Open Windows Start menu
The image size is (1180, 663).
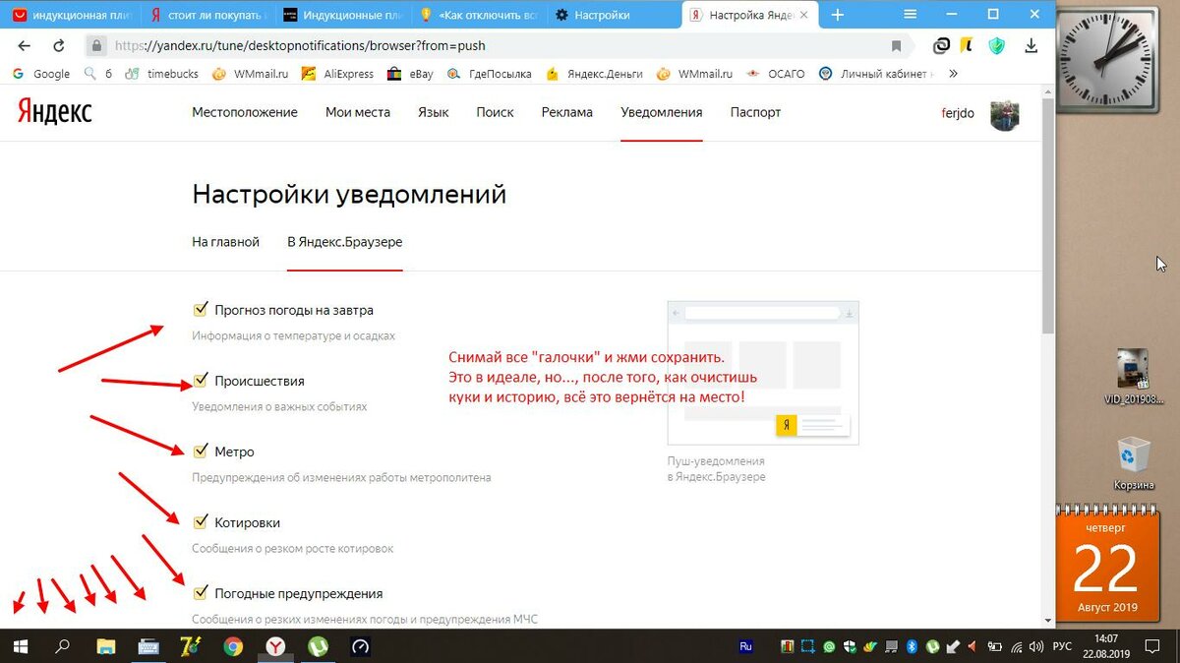(21, 646)
